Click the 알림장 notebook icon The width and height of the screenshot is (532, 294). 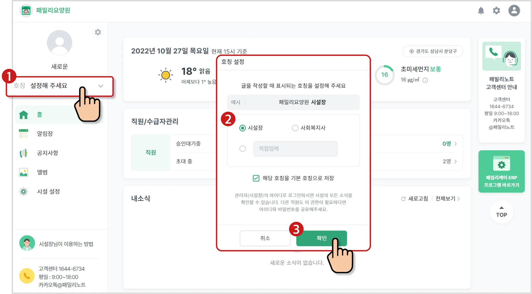24,134
